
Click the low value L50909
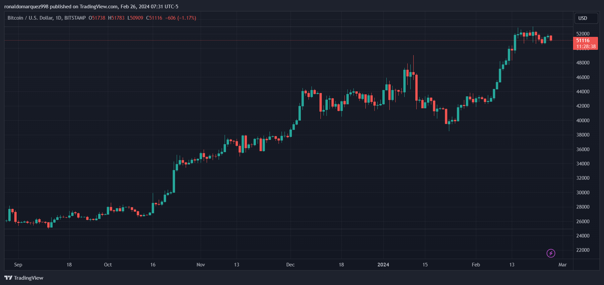tap(135, 18)
